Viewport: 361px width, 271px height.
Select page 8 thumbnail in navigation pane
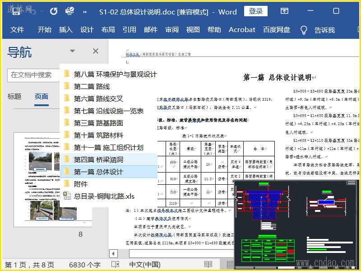pos(53,179)
